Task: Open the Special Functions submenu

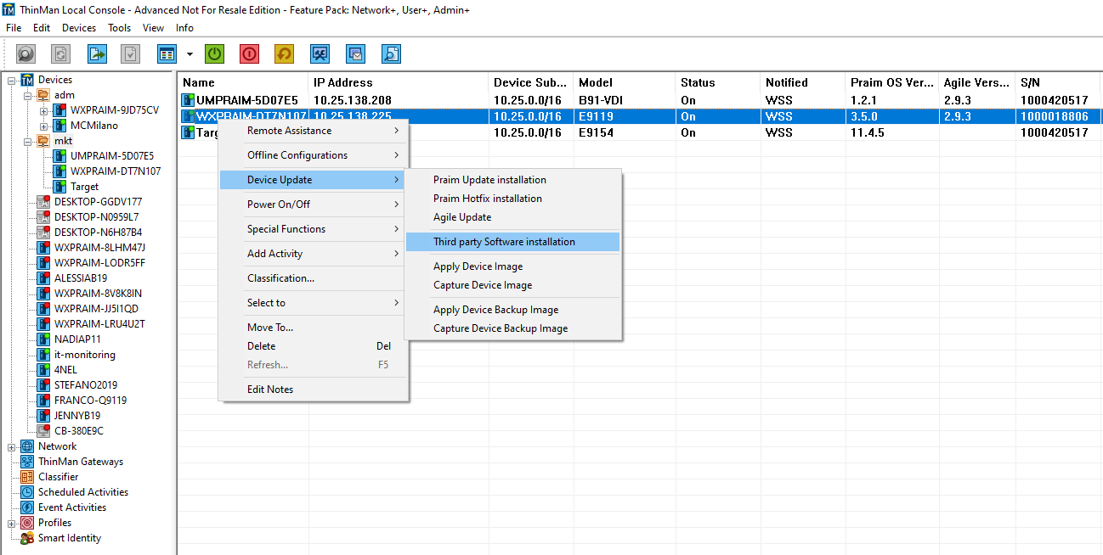Action: point(314,229)
